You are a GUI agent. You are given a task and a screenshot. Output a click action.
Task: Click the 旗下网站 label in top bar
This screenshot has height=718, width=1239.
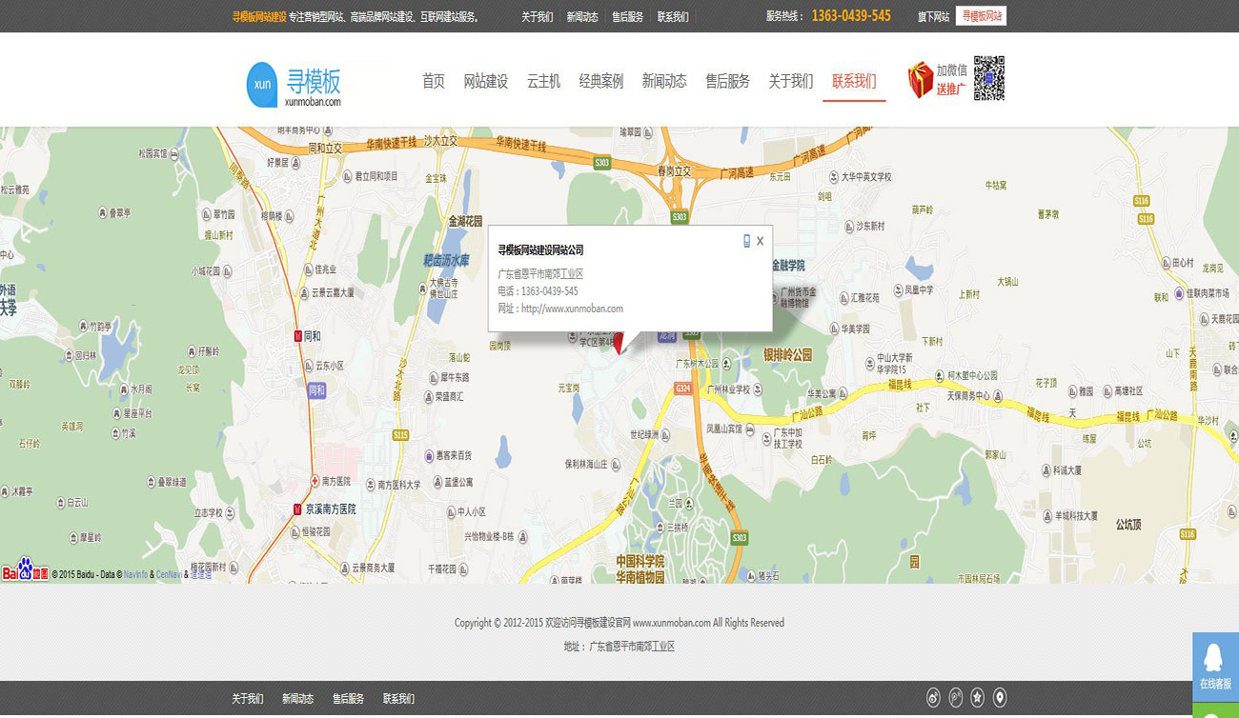[x=933, y=17]
